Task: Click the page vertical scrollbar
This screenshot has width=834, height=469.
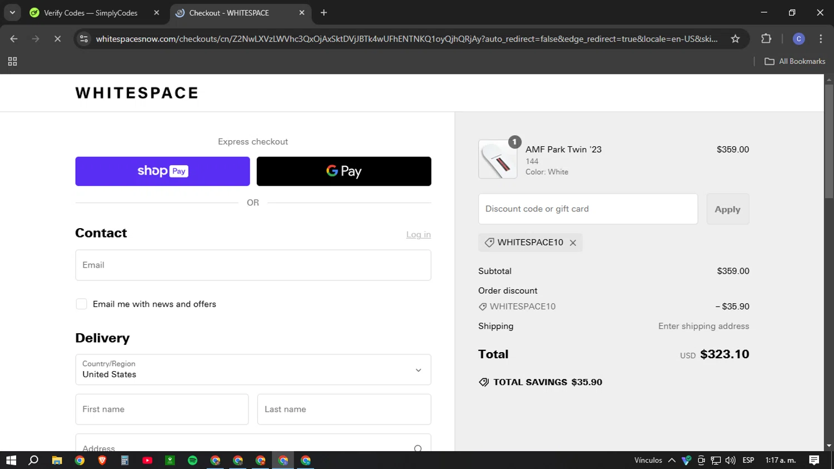Action: click(829, 142)
